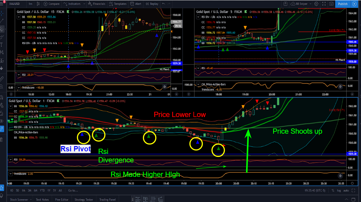Redo the last chart action
This screenshot has width=361, height=202.
point(169,4)
